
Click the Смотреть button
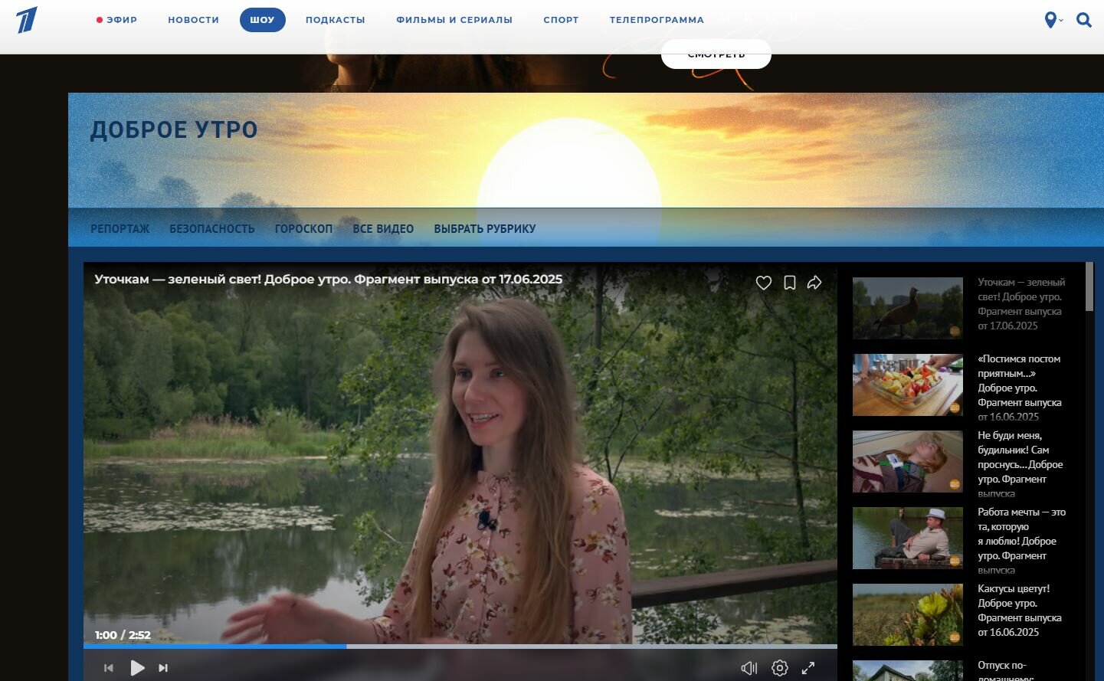click(x=716, y=54)
